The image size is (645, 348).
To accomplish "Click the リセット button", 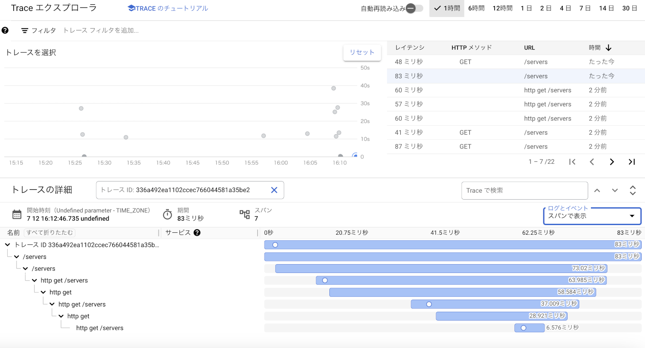I will tap(362, 52).
